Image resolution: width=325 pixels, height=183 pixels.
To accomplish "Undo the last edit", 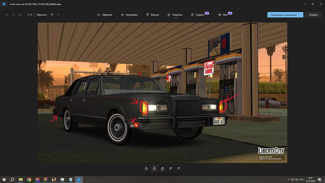I will click(52, 15).
